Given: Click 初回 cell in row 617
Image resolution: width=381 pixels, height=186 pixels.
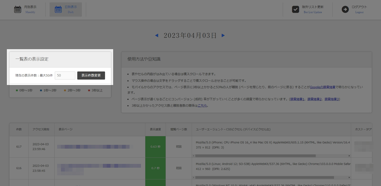Looking at the screenshot, I should (179, 147).
